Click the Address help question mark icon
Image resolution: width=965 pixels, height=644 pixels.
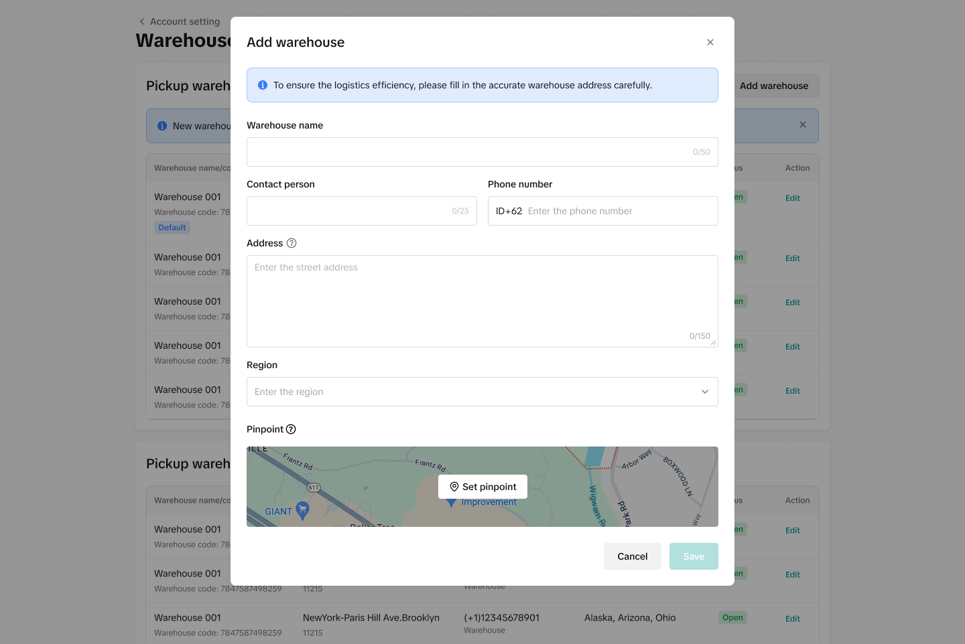click(292, 243)
